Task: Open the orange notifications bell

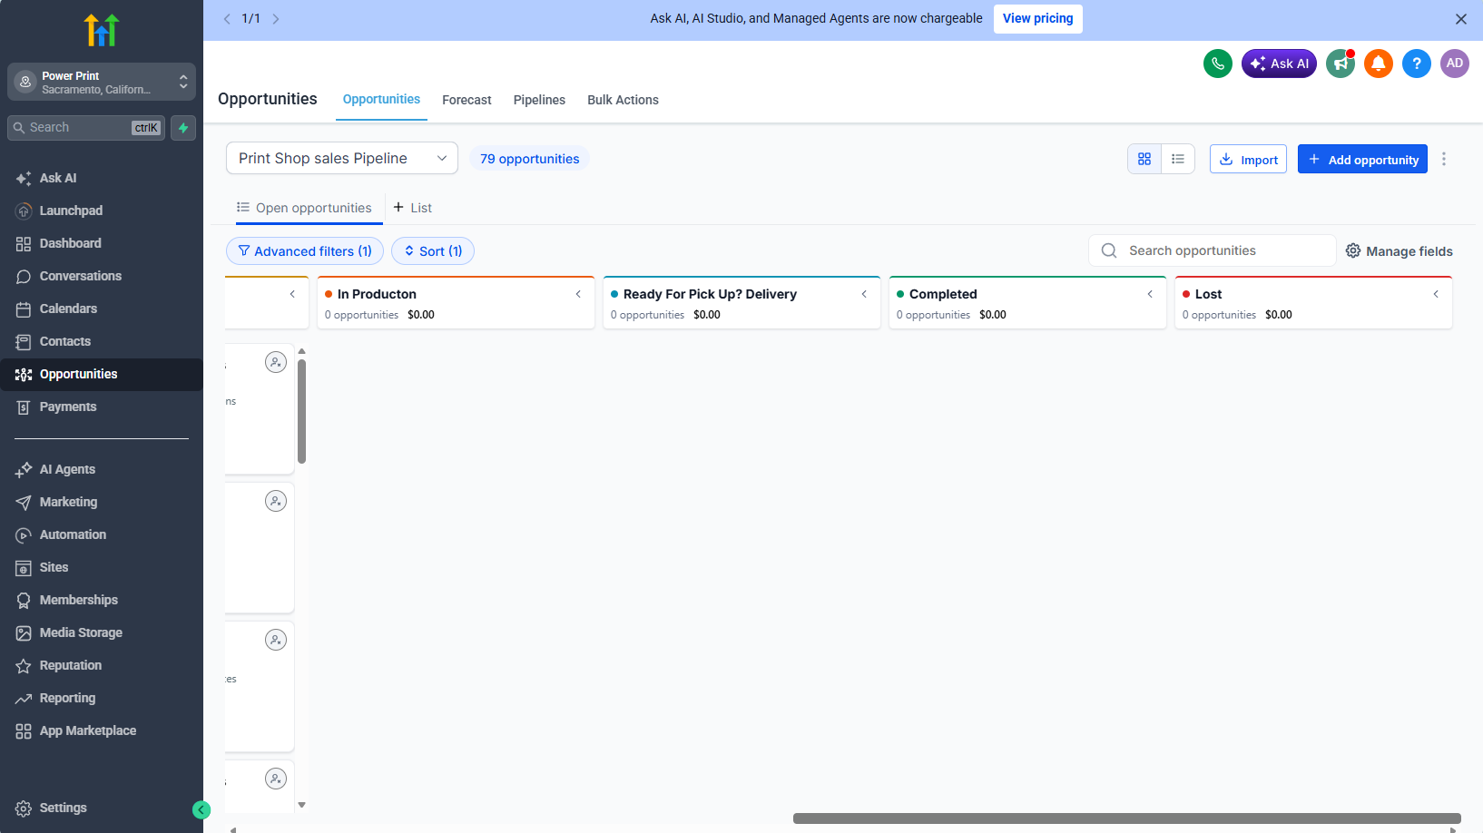Action: pos(1379,64)
